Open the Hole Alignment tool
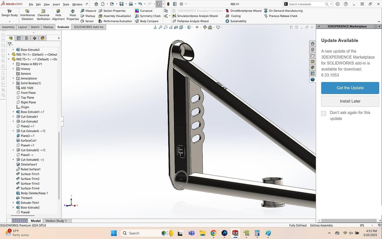The width and height of the screenshot is (382, 239). tap(58, 15)
